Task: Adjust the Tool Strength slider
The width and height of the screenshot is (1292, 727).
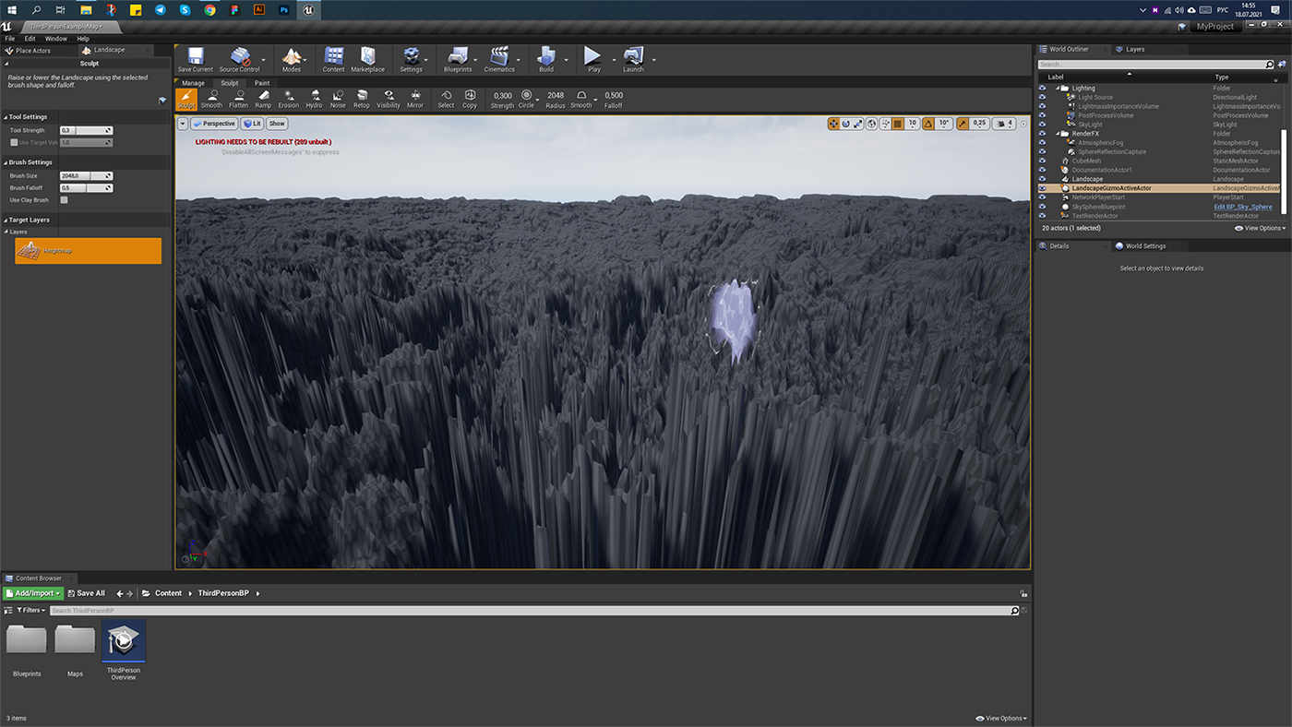Action: (x=86, y=130)
